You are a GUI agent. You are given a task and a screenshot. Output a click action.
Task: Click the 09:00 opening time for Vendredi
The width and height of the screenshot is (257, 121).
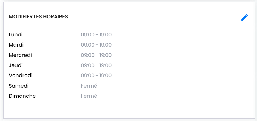87,76
